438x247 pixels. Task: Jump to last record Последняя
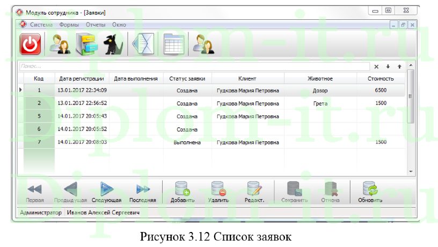point(143,192)
